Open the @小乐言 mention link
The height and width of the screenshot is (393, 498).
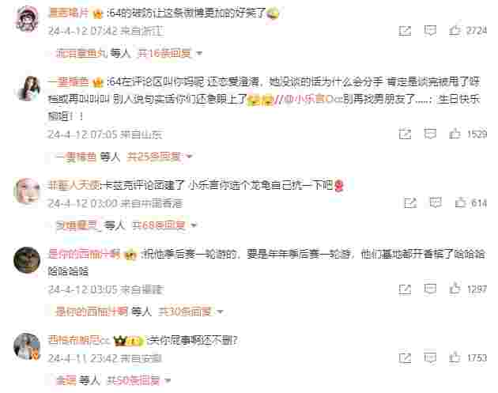[x=313, y=99]
